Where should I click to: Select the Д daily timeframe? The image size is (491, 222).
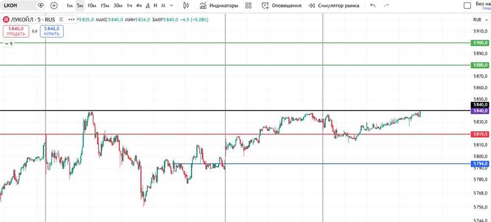148,5
